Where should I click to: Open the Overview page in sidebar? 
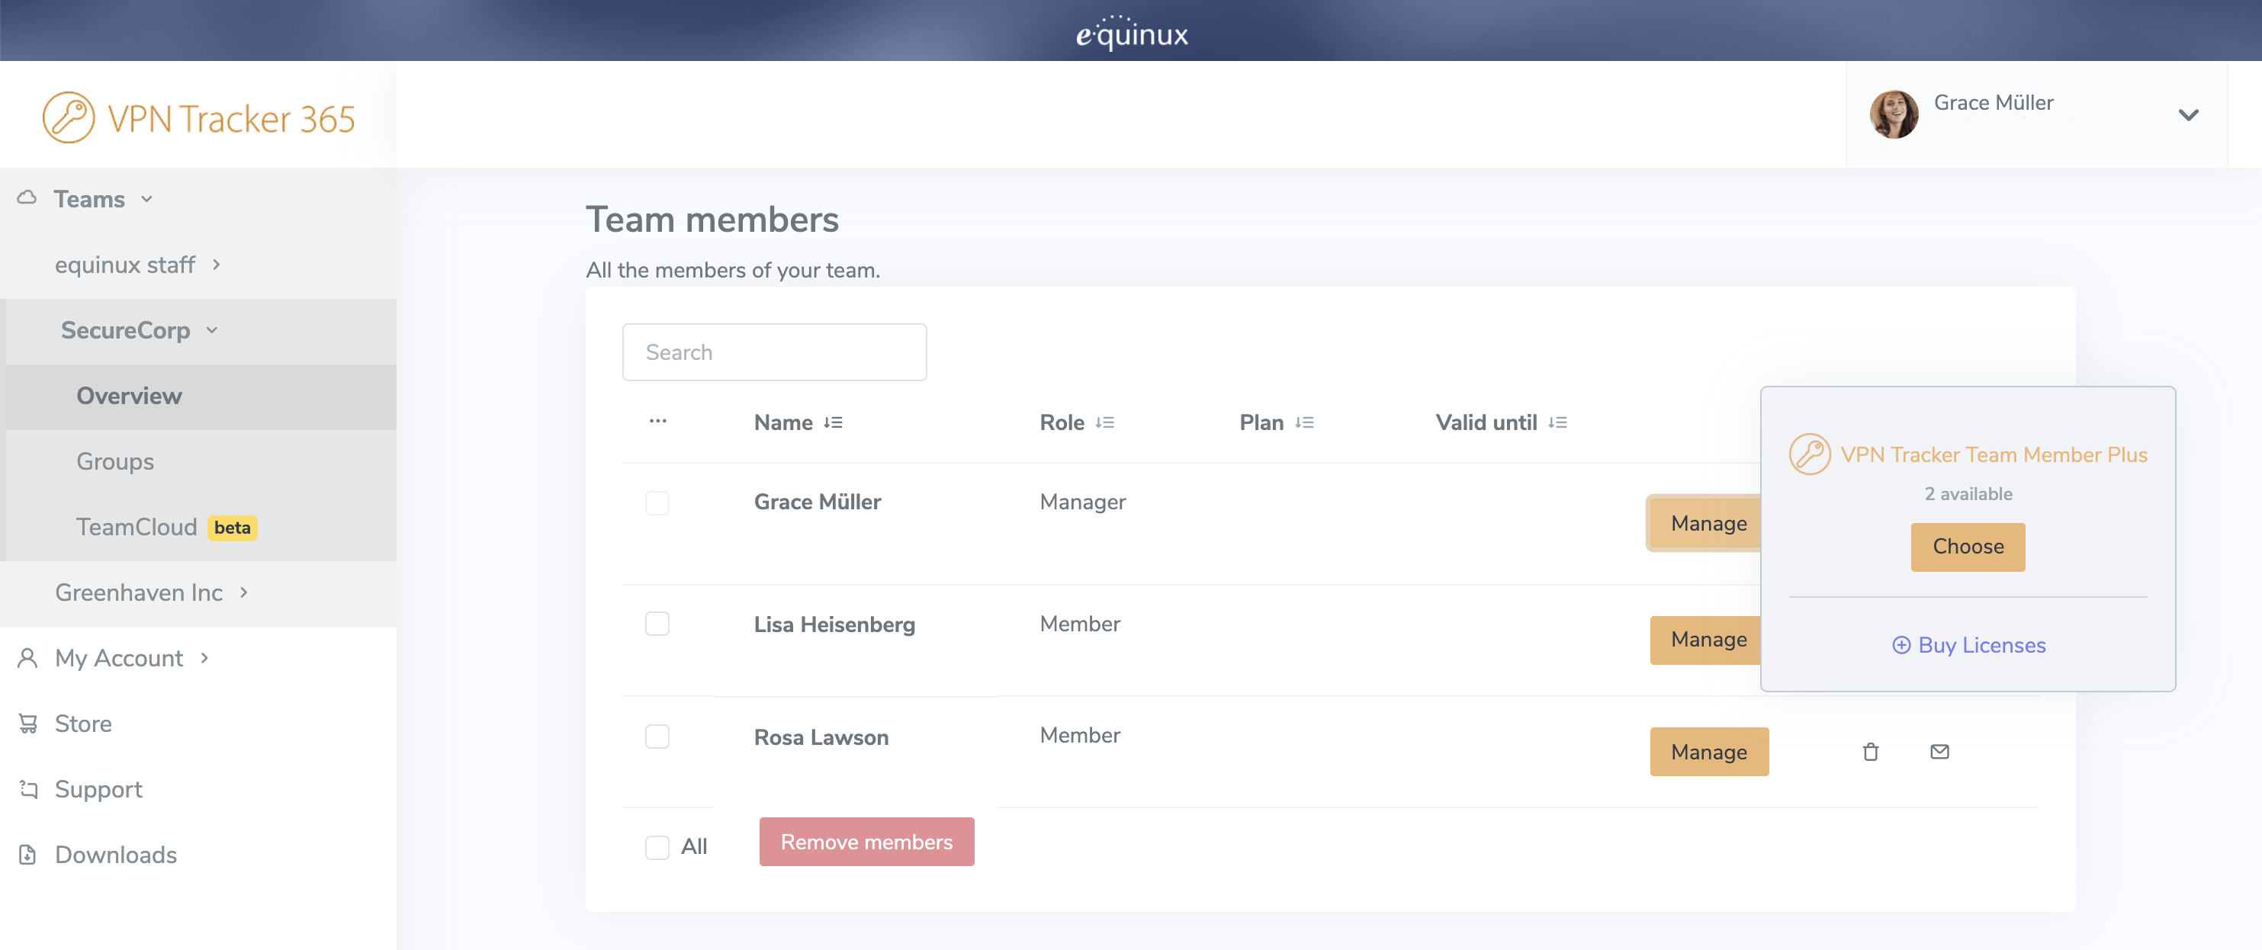coord(201,396)
